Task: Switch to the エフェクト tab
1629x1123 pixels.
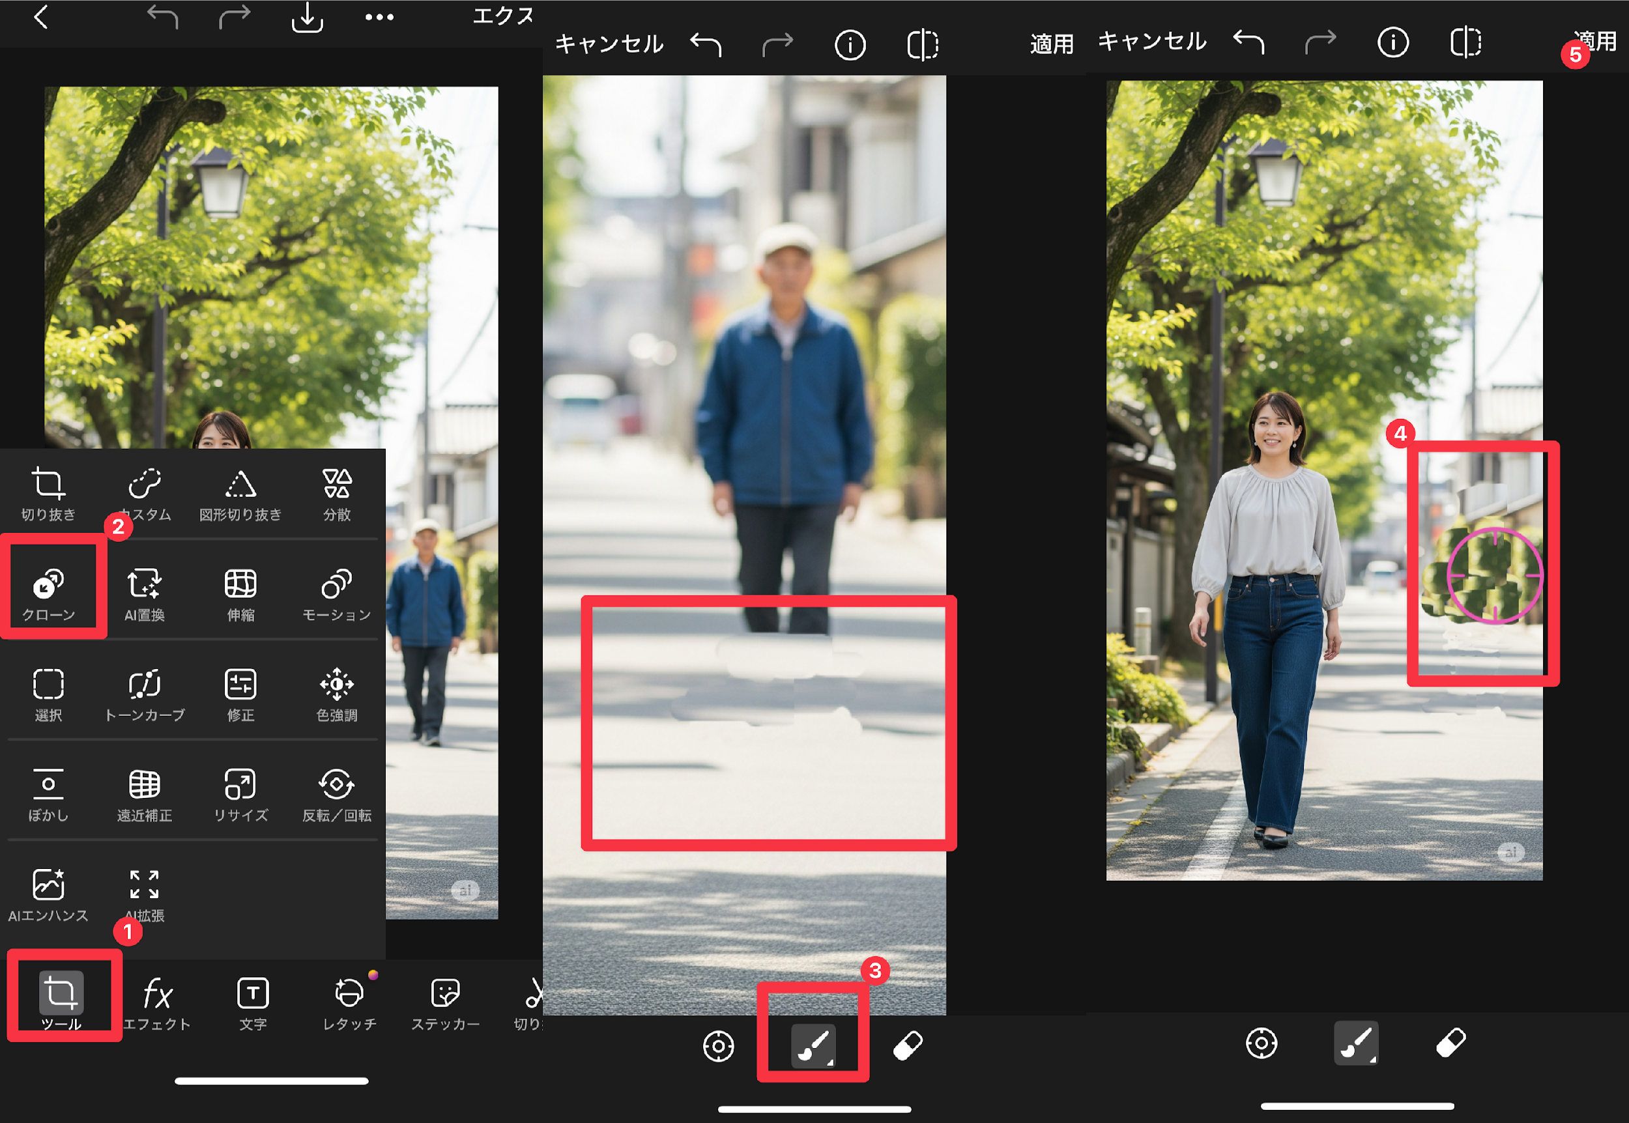Action: (x=157, y=1003)
